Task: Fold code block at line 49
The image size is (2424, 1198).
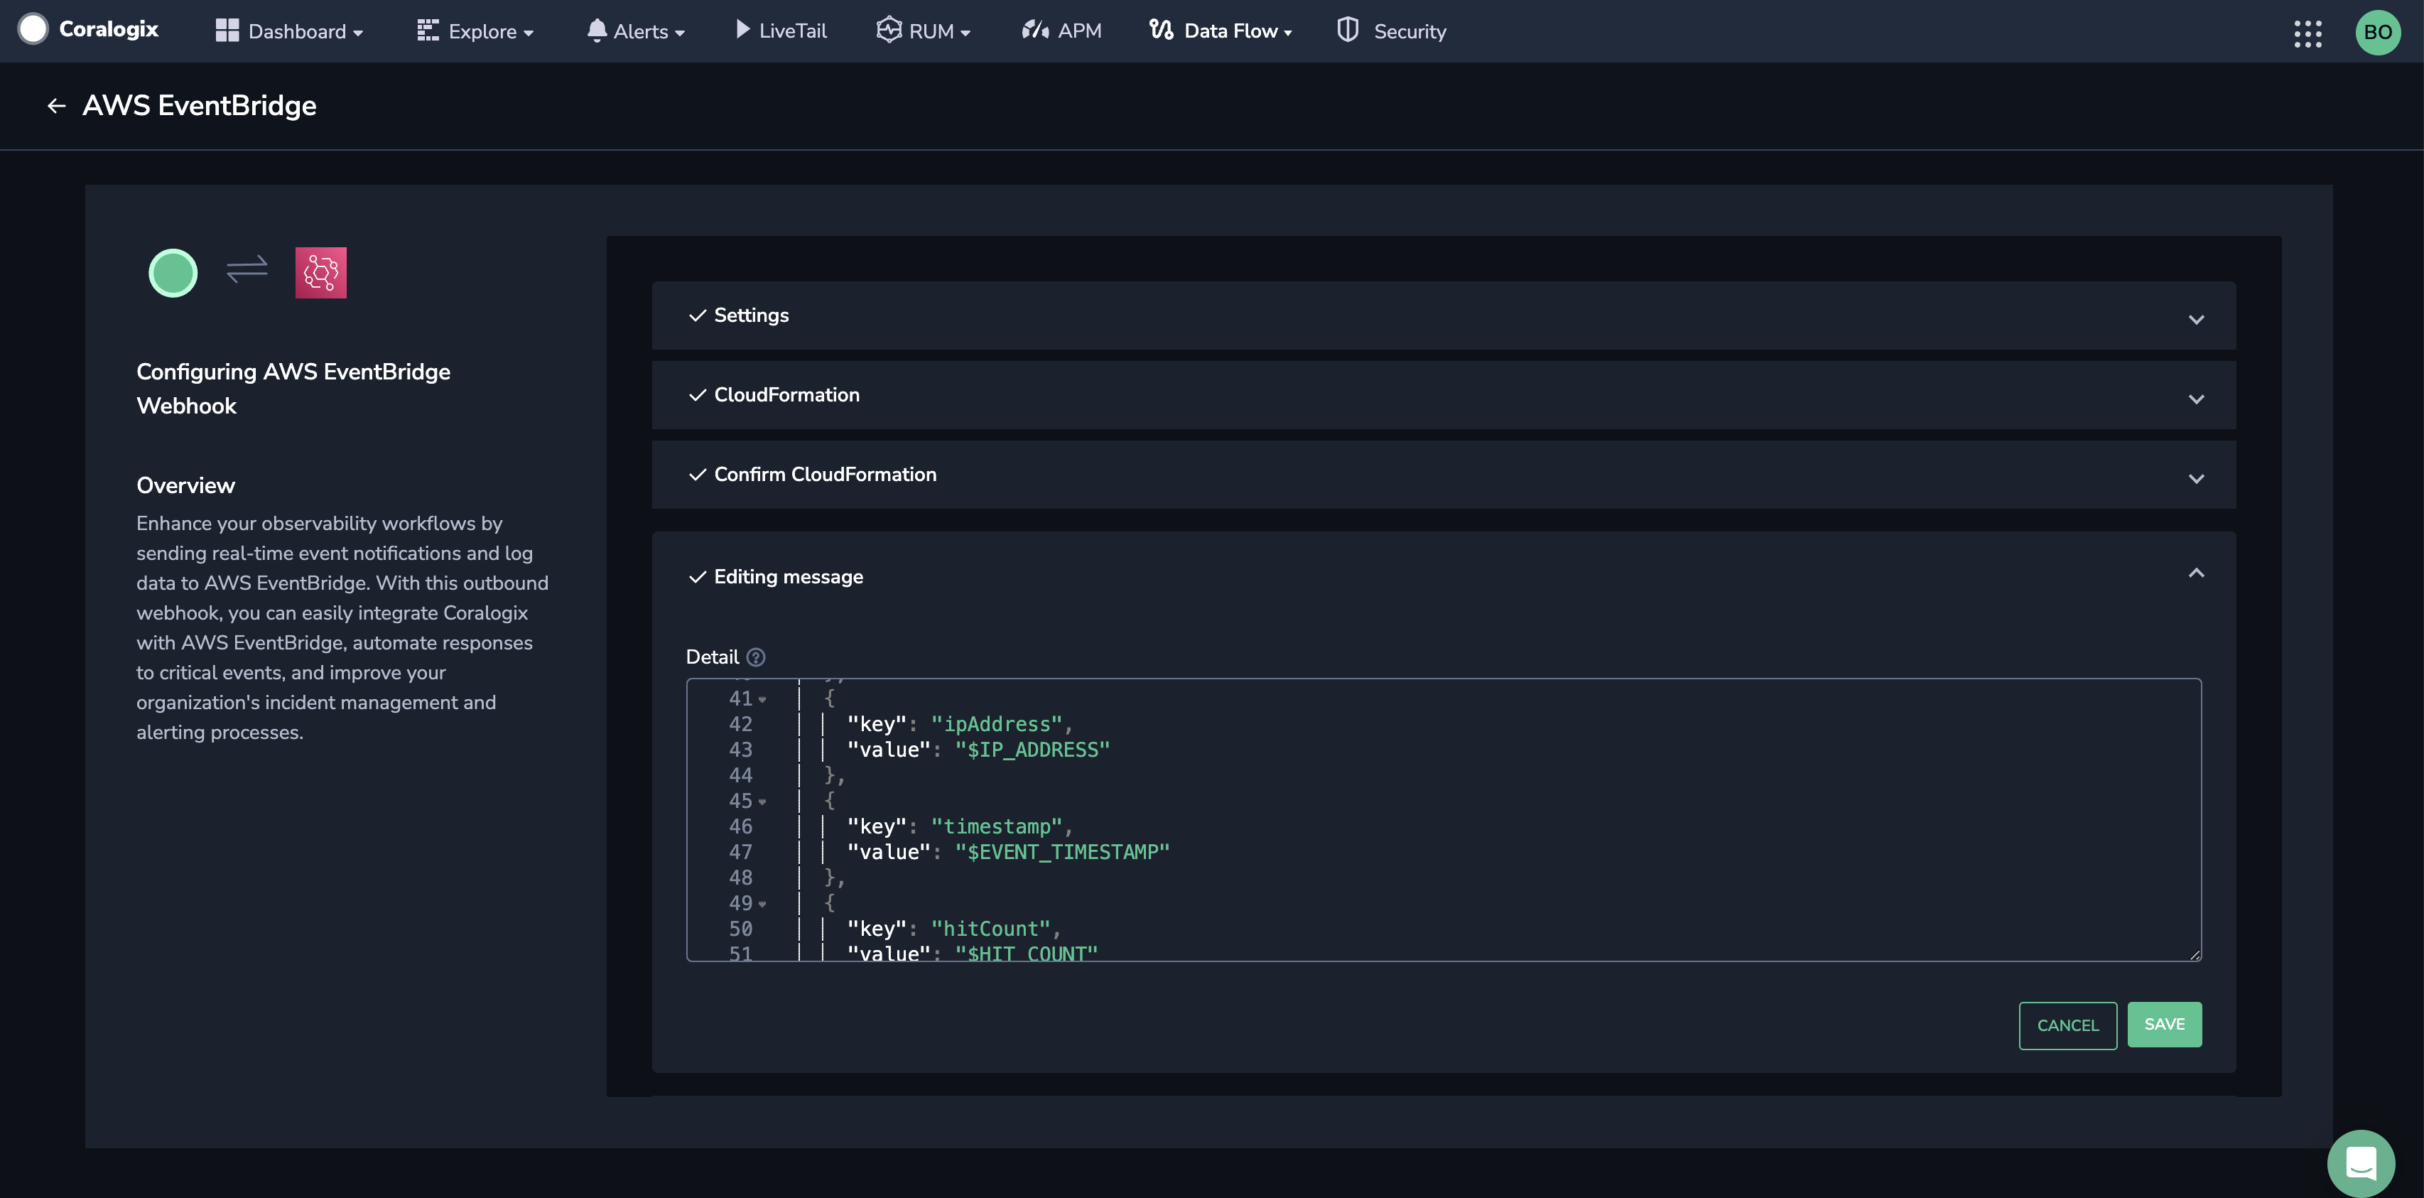Action: tap(762, 905)
